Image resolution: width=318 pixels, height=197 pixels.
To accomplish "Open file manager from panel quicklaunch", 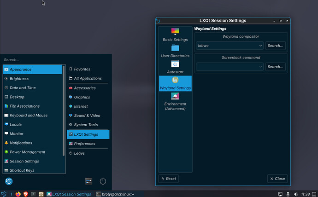I will 41,194.
